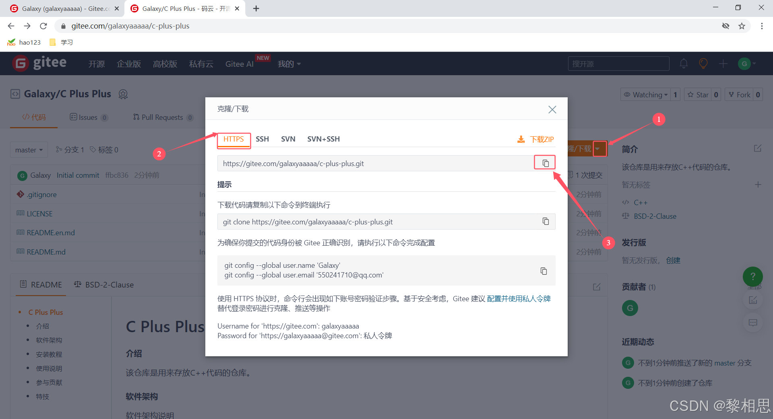This screenshot has width=773, height=419.
Task: Fork the repository
Action: 739,94
